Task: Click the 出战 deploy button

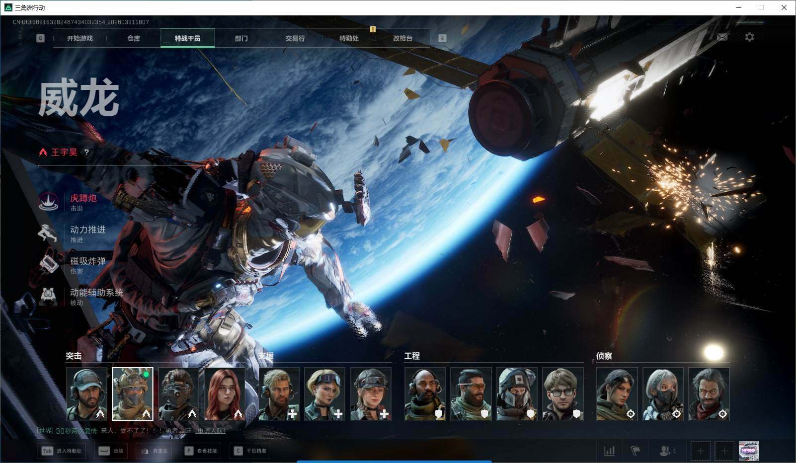Action: (111, 451)
